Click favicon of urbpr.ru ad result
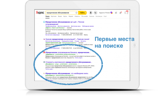Image resolution: width=167 pixels, height=99 pixels. pos(44,22)
